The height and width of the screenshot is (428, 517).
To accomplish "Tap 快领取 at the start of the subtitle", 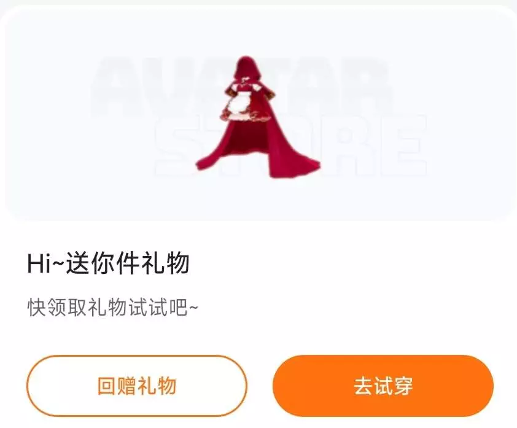I will click(57, 308).
